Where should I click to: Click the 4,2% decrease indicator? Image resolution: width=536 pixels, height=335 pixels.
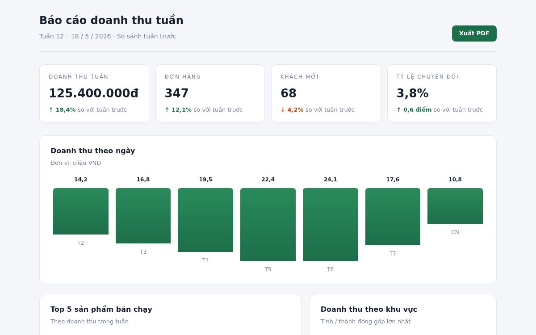pyautogui.click(x=292, y=110)
